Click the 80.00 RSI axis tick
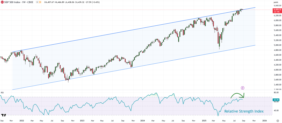The width and height of the screenshot is (282, 123). tap(276, 93)
